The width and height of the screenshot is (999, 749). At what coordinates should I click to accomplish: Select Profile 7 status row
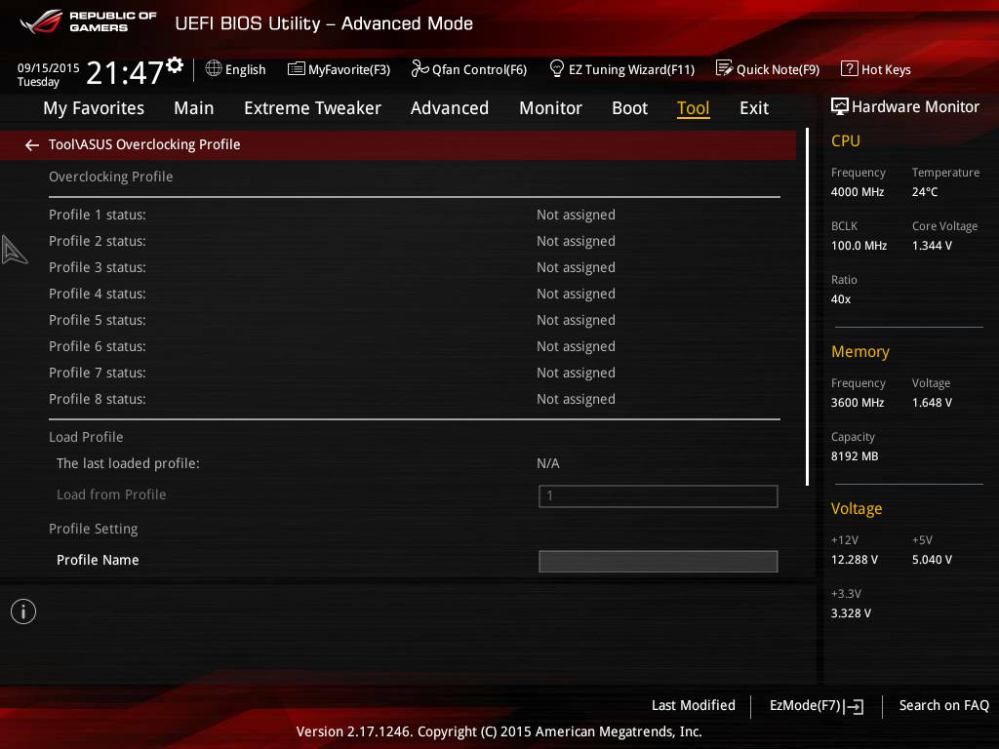[x=414, y=373]
